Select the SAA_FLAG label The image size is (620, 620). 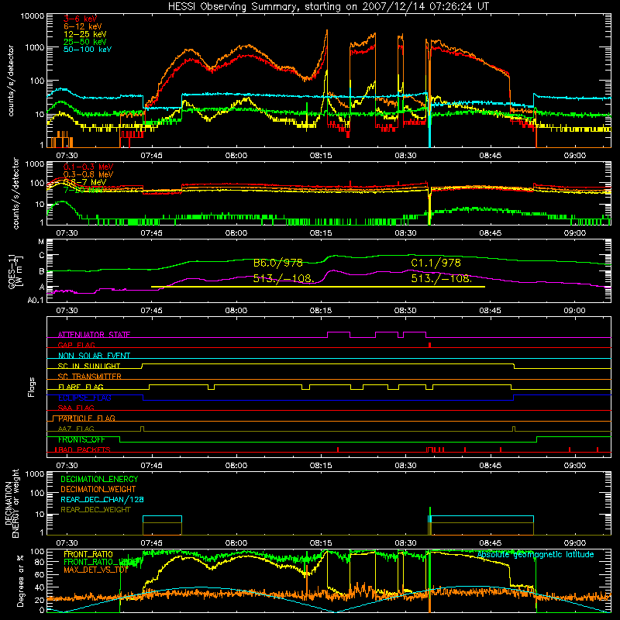coord(76,408)
